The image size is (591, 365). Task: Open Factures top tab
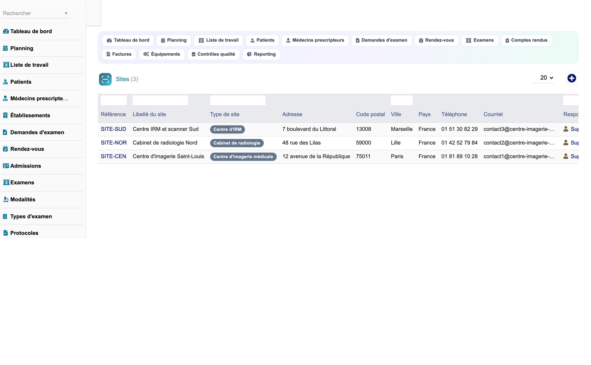[x=119, y=54]
